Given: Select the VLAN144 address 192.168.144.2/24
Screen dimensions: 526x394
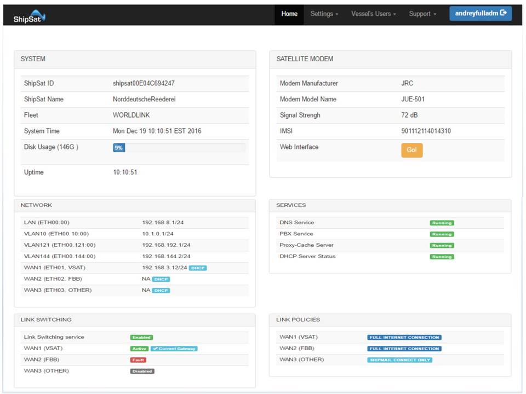Looking at the screenshot, I should (166, 256).
